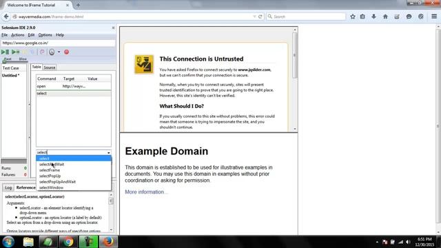Open the Help menu

point(60,35)
